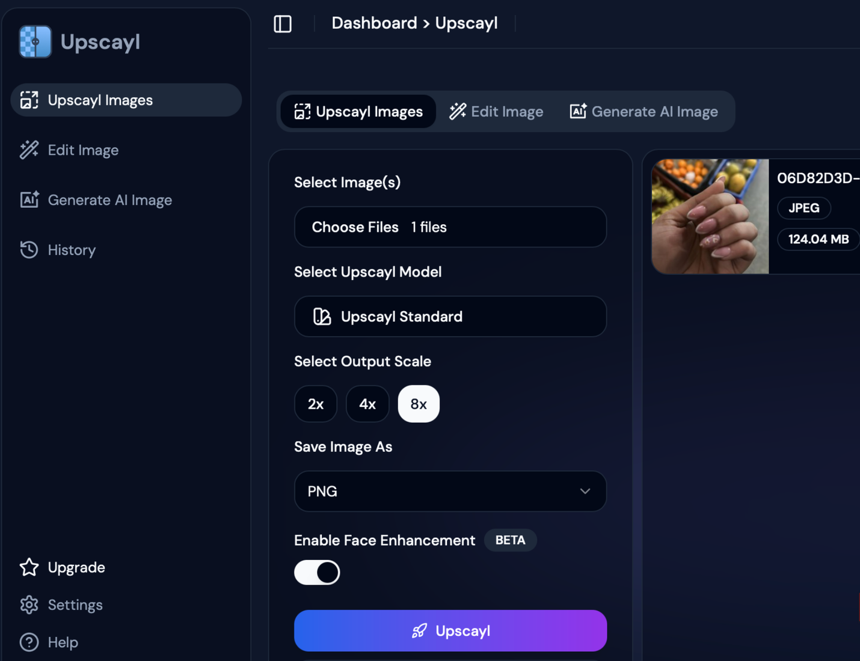Toggle the Face Enhancement switch

click(x=317, y=573)
